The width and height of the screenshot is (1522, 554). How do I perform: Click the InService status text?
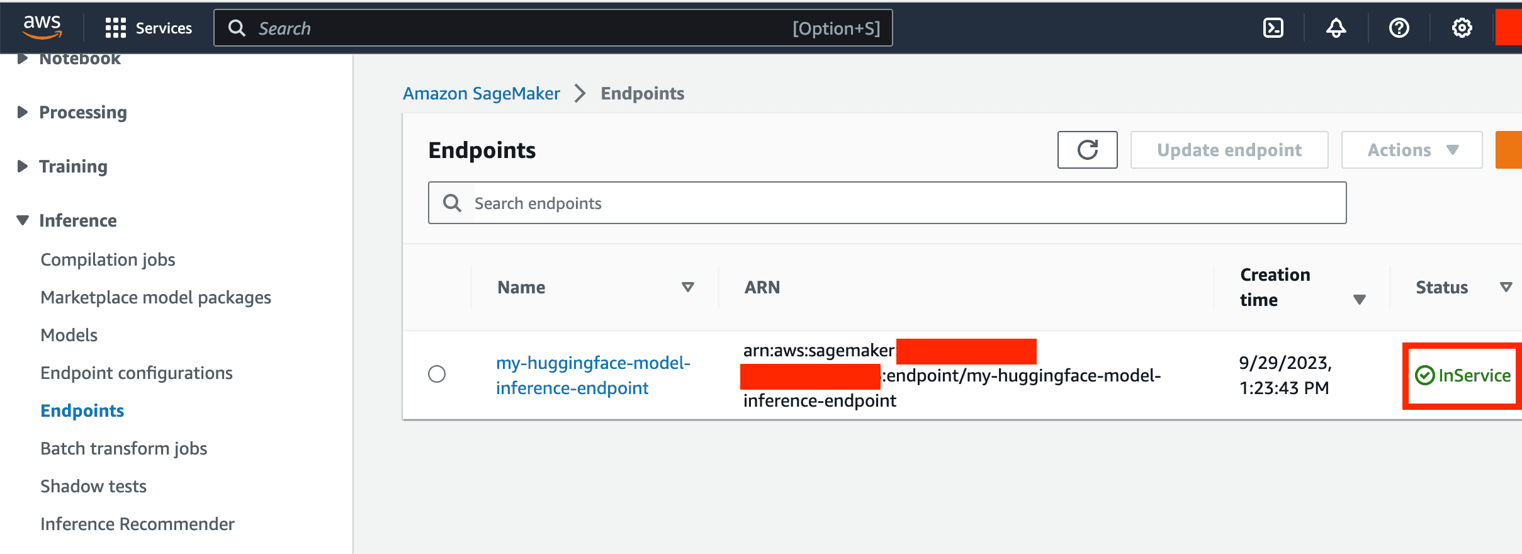click(1474, 376)
